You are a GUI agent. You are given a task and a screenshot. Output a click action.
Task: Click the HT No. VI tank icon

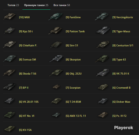click(x=9, y=115)
